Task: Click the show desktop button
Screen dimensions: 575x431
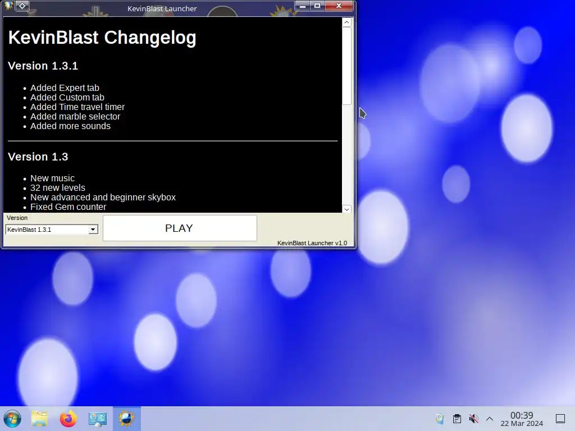Action: [560, 419]
